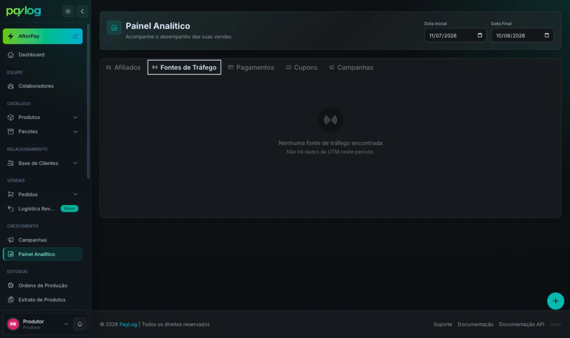Viewport: 570px width, 338px height.
Task: Open Colaboradores in the sidebar
Action: [x=42, y=86]
